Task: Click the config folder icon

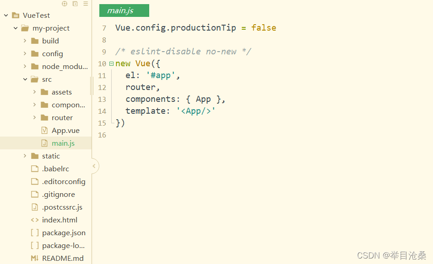Action: 35,54
